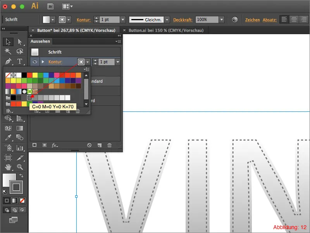310x233 pixels.
Task: Open Absatz paragraph panel link
Action: pos(270,20)
